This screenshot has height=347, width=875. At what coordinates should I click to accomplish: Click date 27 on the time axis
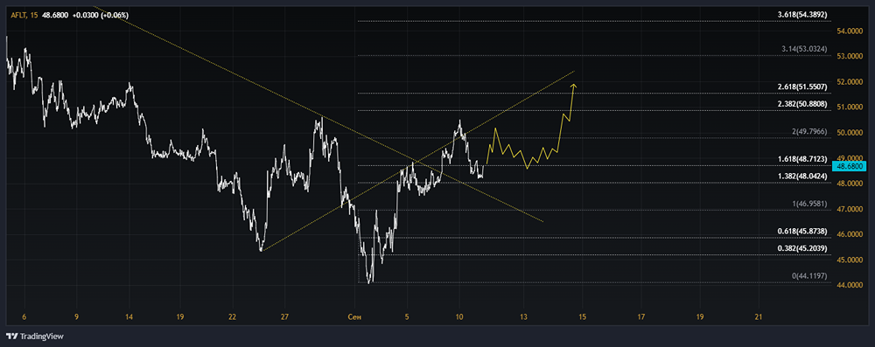pyautogui.click(x=284, y=317)
